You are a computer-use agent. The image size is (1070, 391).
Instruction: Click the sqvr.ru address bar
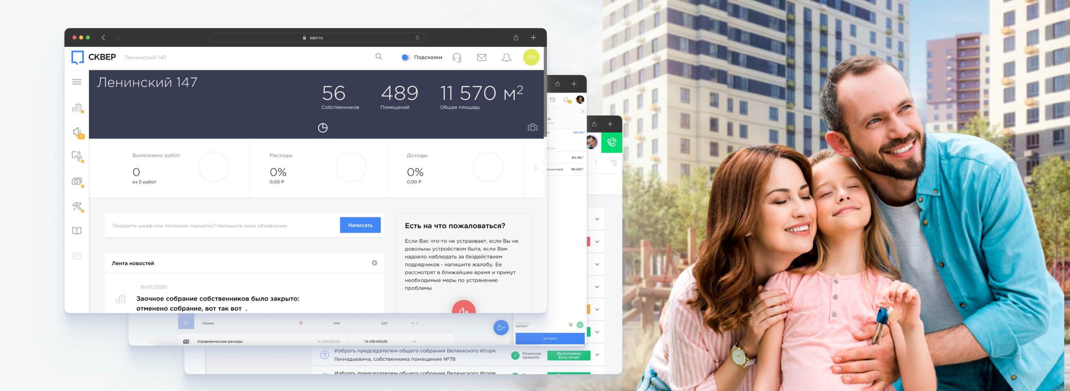pos(316,37)
